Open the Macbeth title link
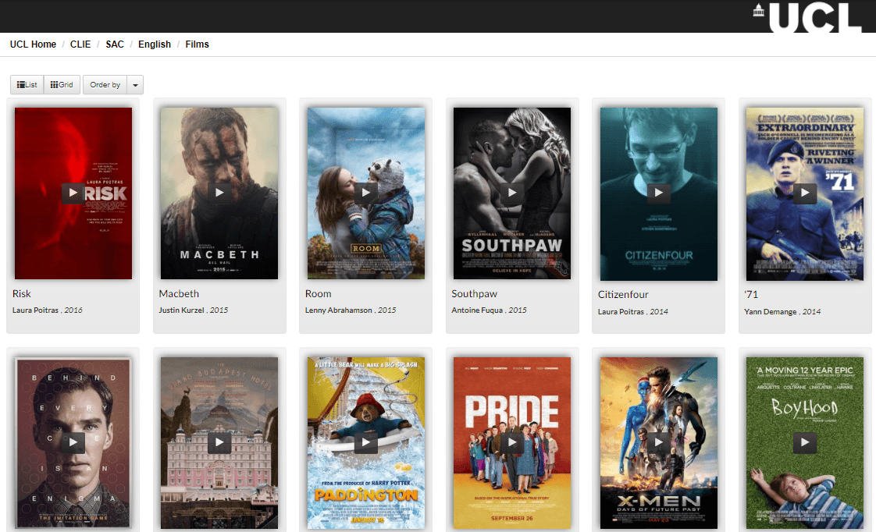This screenshot has height=532, width=876. (x=179, y=293)
